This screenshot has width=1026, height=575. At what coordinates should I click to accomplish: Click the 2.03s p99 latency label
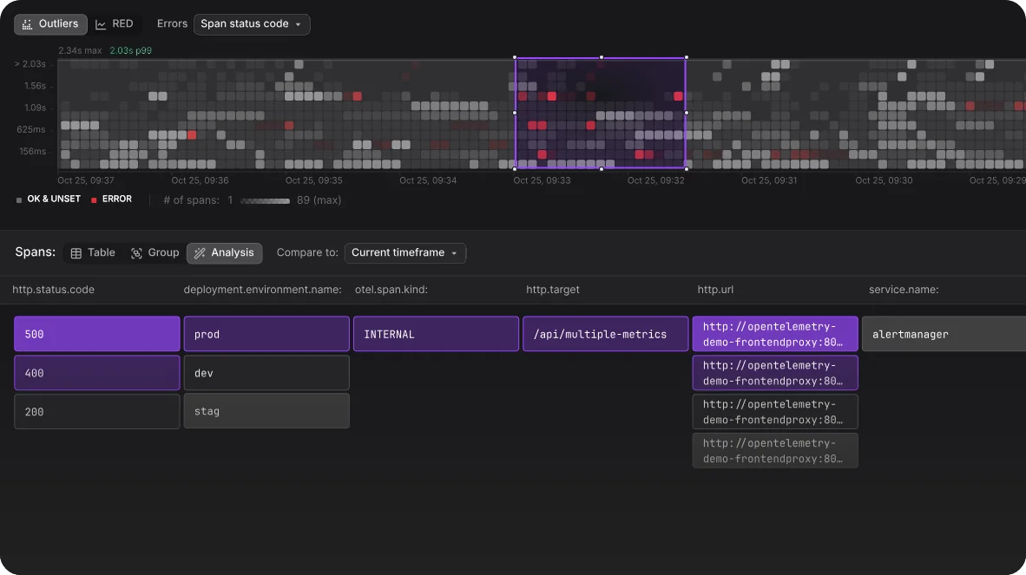[x=131, y=50]
